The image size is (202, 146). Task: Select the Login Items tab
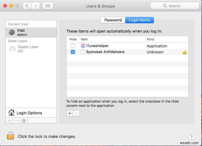tap(139, 20)
